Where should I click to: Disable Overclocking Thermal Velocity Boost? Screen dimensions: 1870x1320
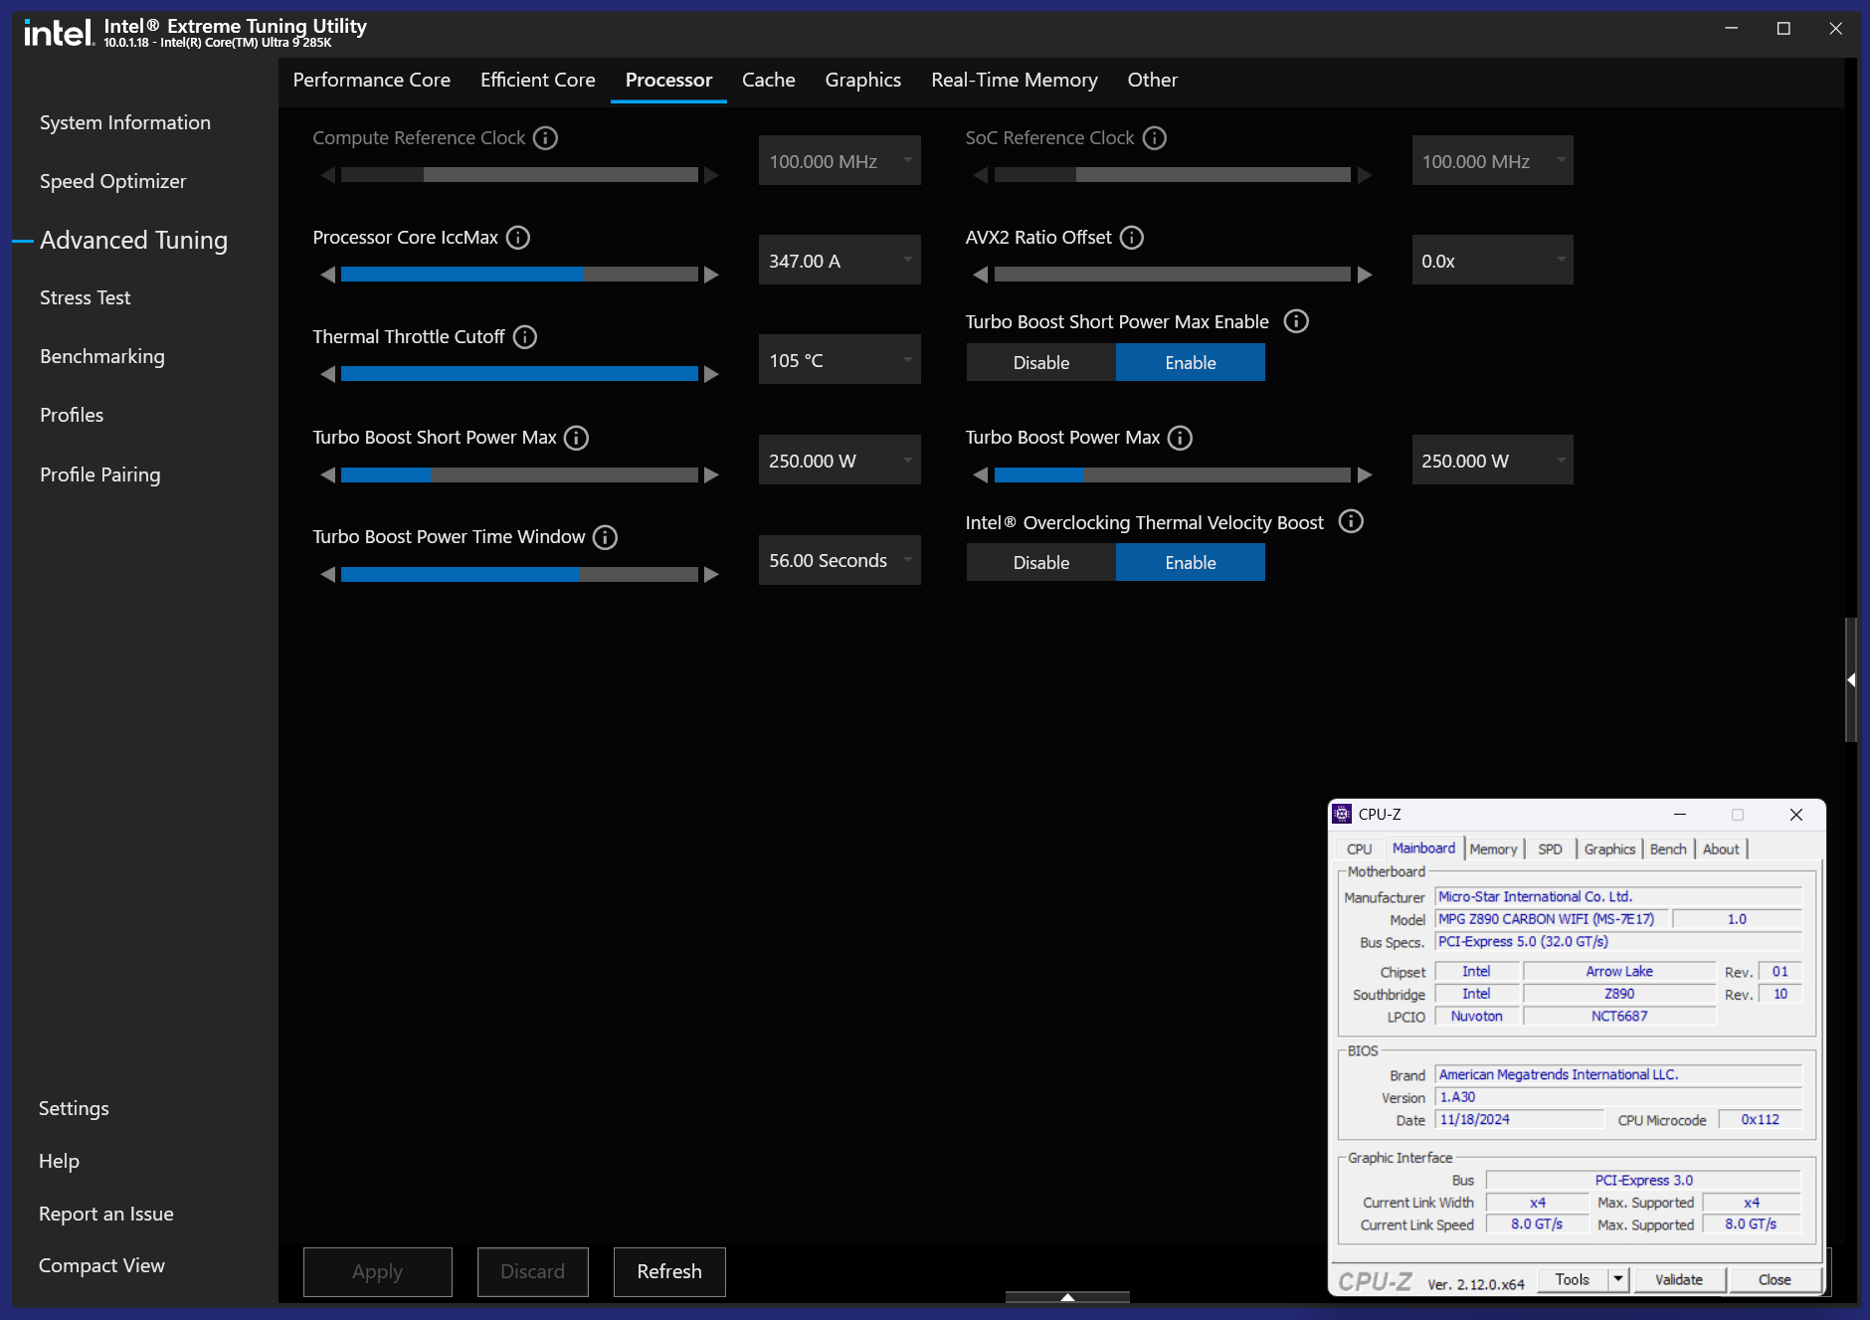tap(1041, 562)
